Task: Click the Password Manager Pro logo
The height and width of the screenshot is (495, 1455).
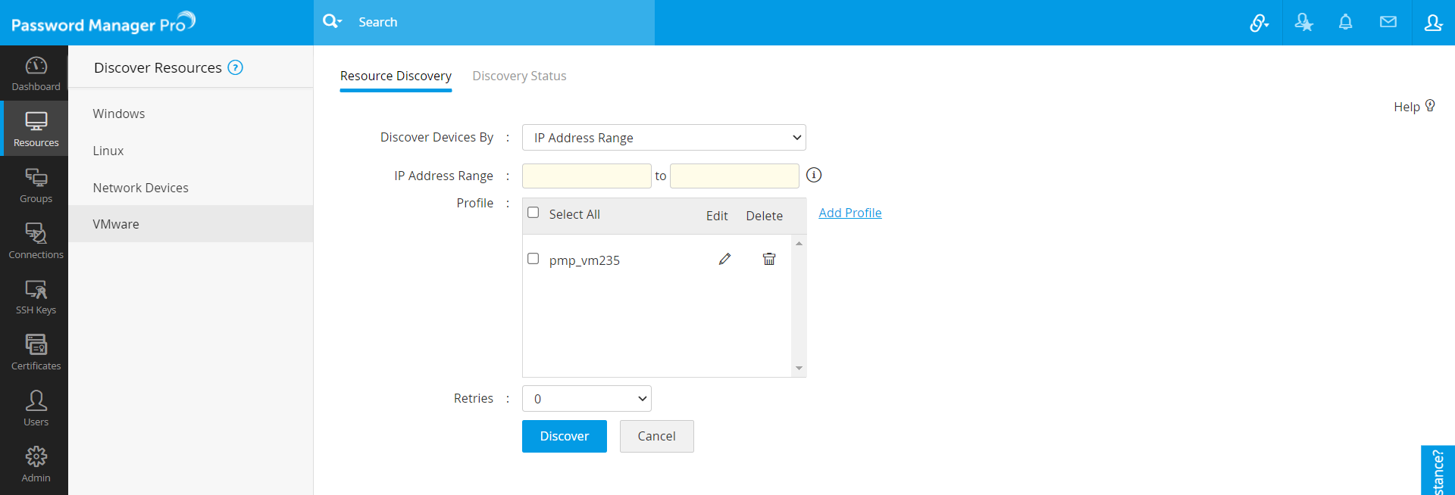Action: (104, 23)
